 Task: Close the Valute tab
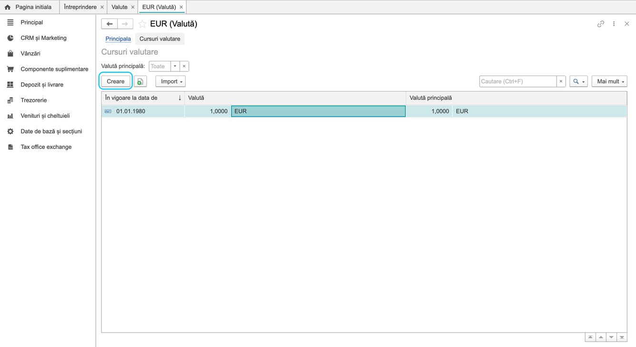(133, 7)
